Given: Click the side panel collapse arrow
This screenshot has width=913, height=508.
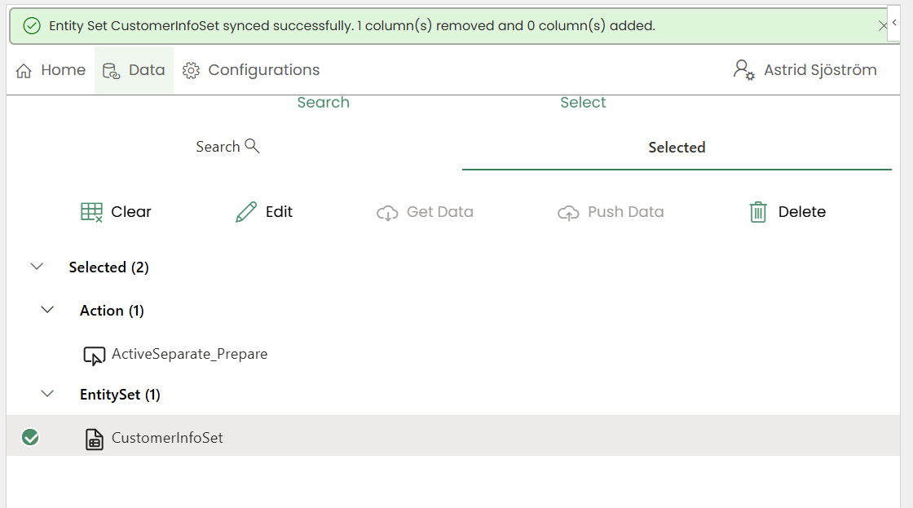Looking at the screenshot, I should [x=895, y=23].
